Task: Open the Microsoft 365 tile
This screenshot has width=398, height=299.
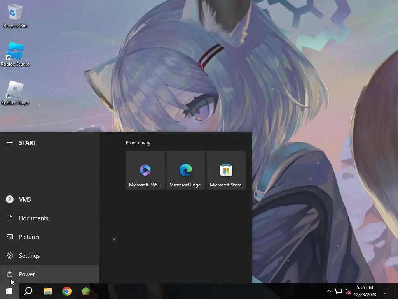Action: (145, 170)
